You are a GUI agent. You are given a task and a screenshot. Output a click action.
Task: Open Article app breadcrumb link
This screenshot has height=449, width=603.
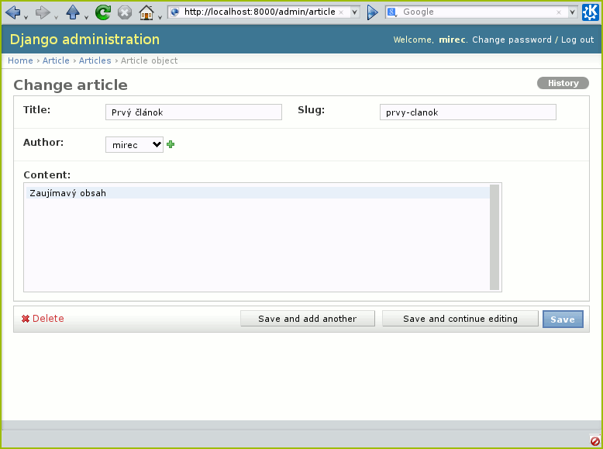[56, 60]
